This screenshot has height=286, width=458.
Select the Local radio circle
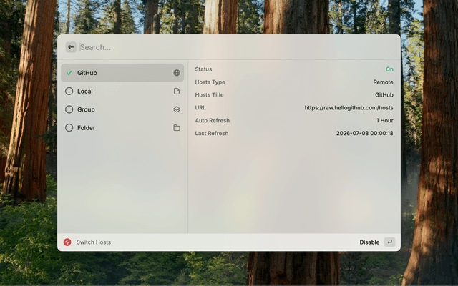(x=69, y=91)
